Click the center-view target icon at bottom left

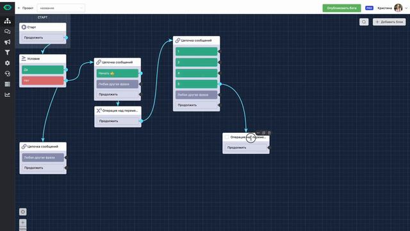[x=23, y=212]
